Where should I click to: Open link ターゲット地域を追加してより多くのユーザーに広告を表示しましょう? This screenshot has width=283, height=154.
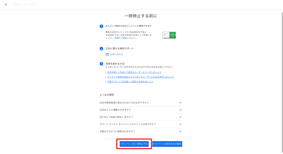(141, 77)
